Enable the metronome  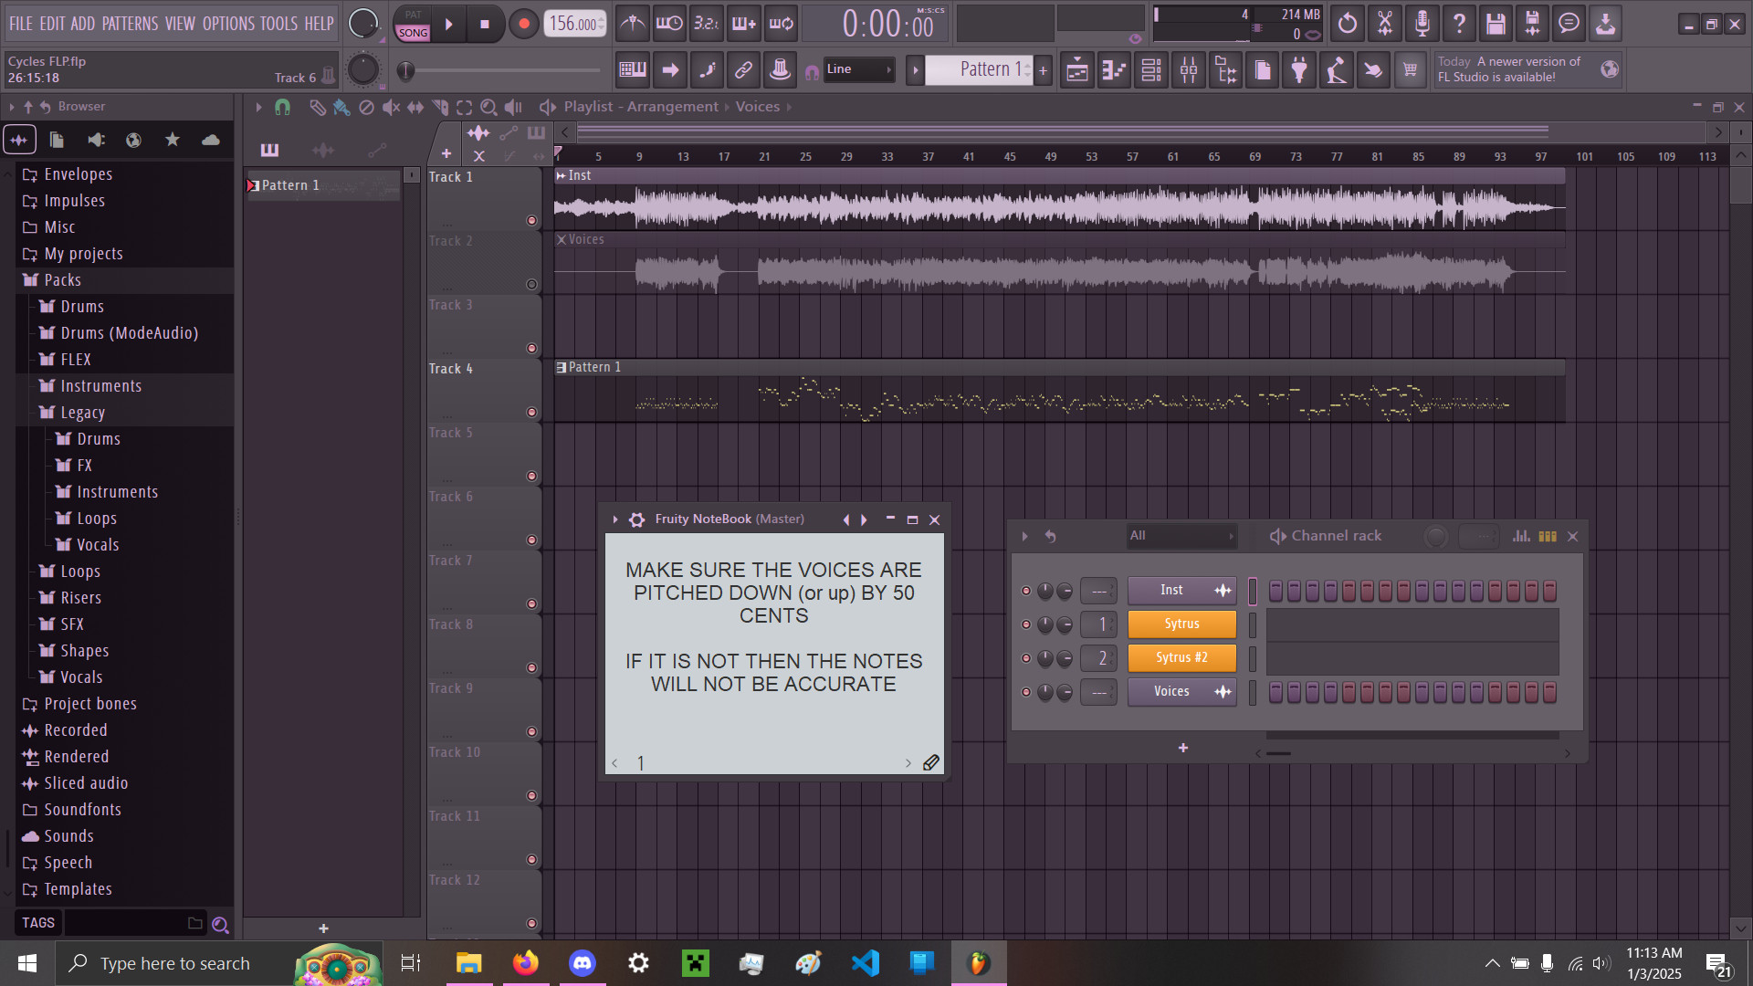(632, 23)
